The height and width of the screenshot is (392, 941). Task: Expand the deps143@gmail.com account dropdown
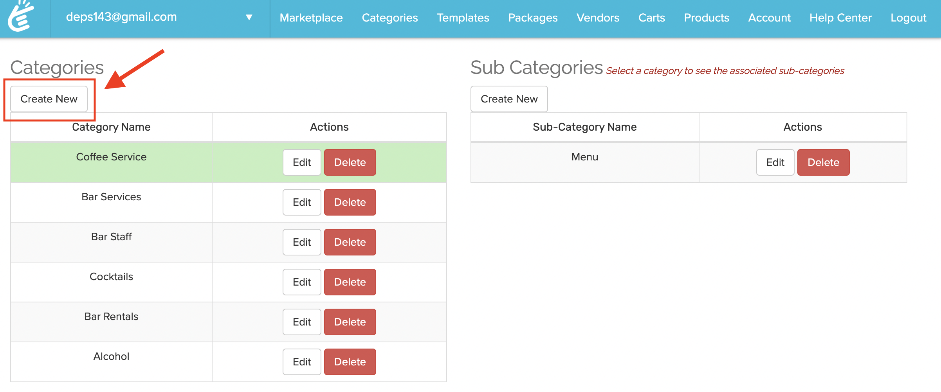pyautogui.click(x=249, y=17)
